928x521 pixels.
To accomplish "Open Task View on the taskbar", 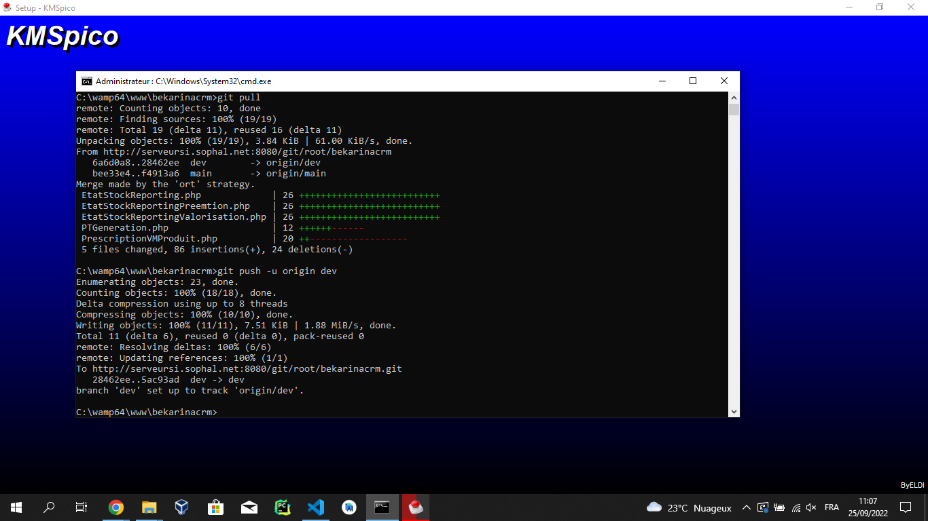I will point(82,507).
